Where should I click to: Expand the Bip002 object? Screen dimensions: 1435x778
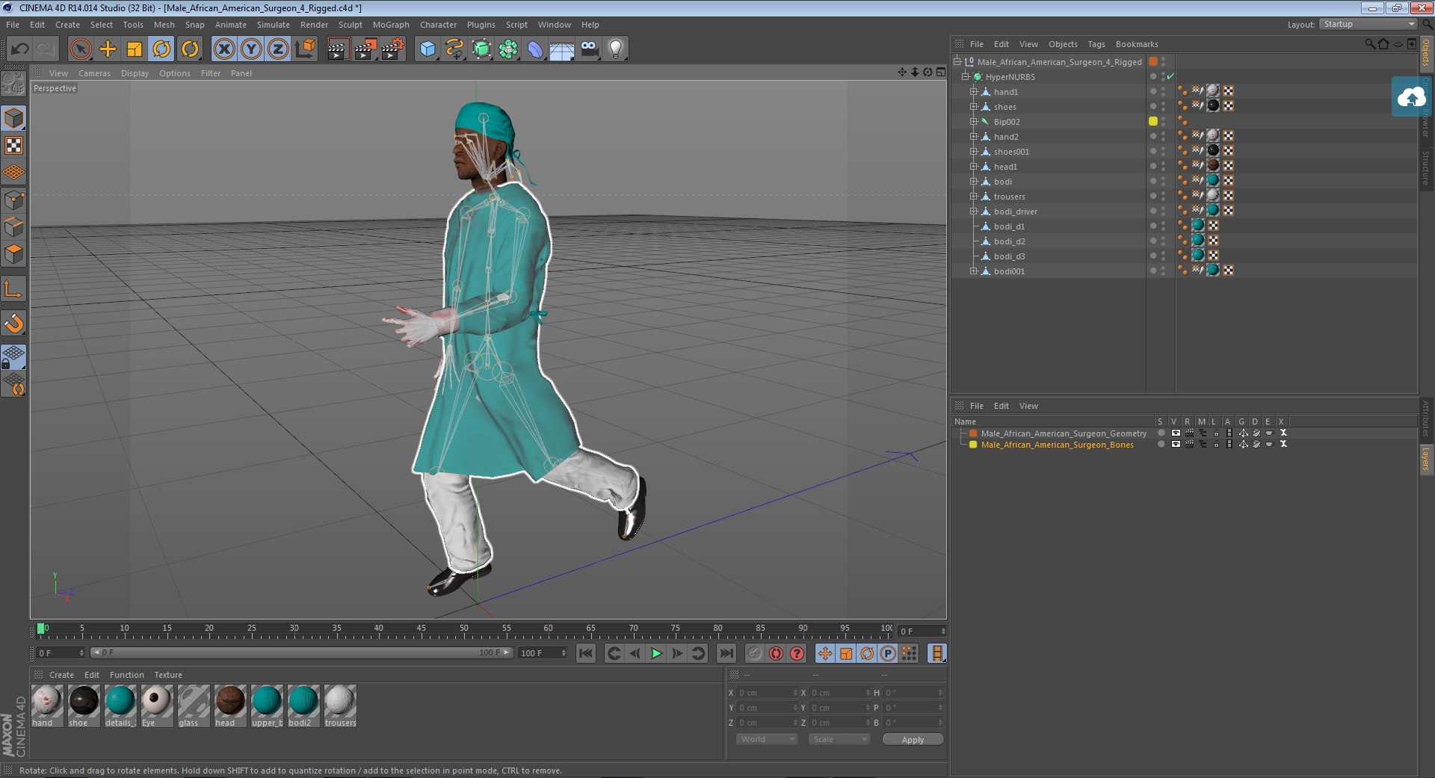point(974,122)
